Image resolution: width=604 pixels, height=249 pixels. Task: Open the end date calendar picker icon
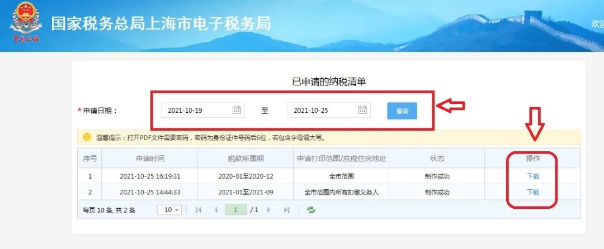362,110
